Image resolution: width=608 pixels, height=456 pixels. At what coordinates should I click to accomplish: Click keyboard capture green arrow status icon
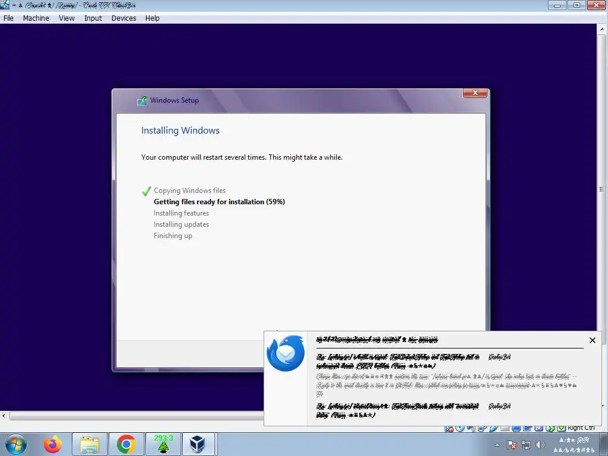click(x=561, y=427)
